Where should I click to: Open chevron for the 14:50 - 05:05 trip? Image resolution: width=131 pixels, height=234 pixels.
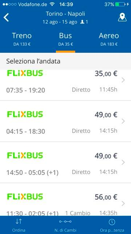(x=123, y=162)
